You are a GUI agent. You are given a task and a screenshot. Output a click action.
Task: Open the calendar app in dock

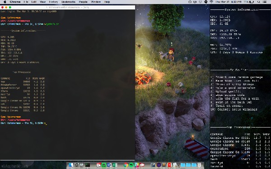(98, 165)
